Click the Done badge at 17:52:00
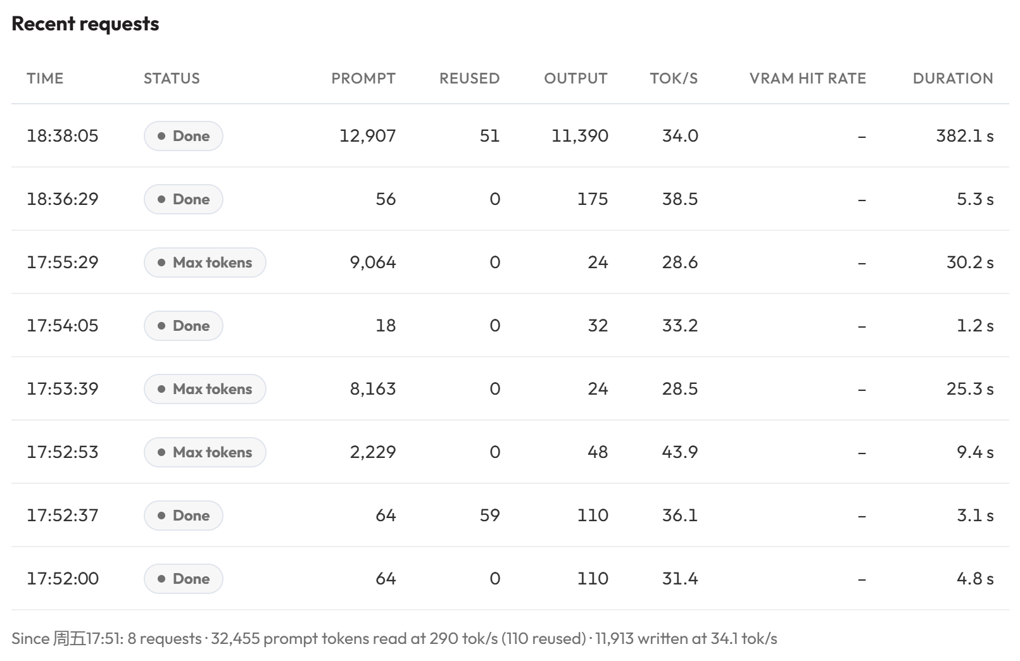 (184, 579)
